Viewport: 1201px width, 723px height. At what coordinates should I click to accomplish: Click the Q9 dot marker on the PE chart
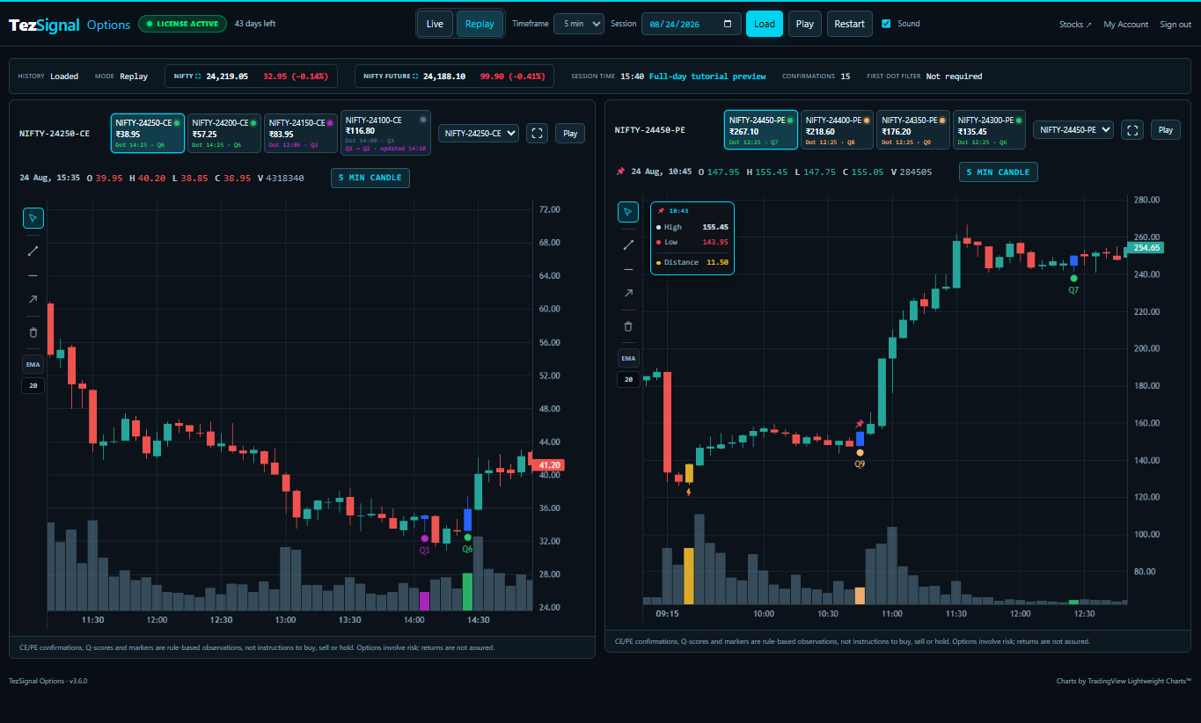[x=860, y=453]
